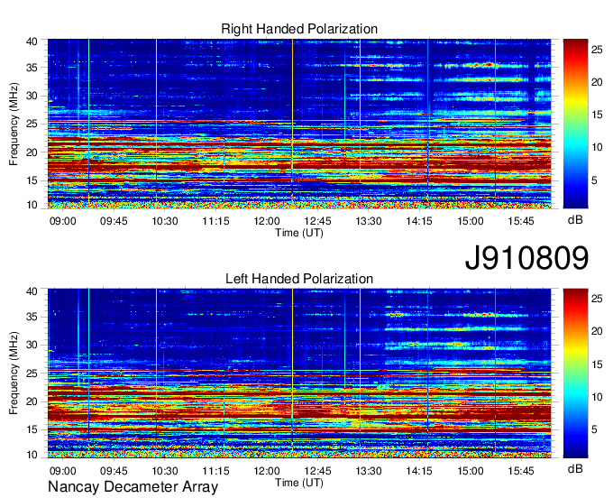Image resolution: width=613 pixels, height=498 pixels.
Task: Click the 15 dB value on bottom color bar
Action: (597, 364)
